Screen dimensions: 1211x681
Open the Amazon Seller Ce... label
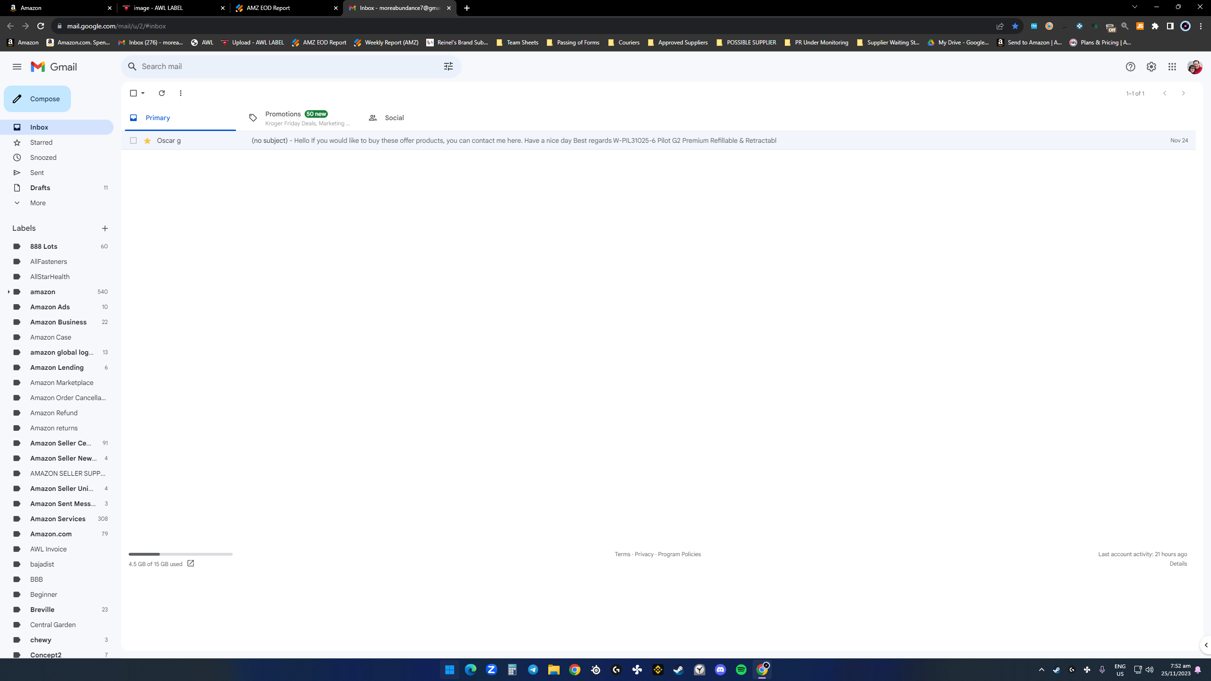(57, 443)
